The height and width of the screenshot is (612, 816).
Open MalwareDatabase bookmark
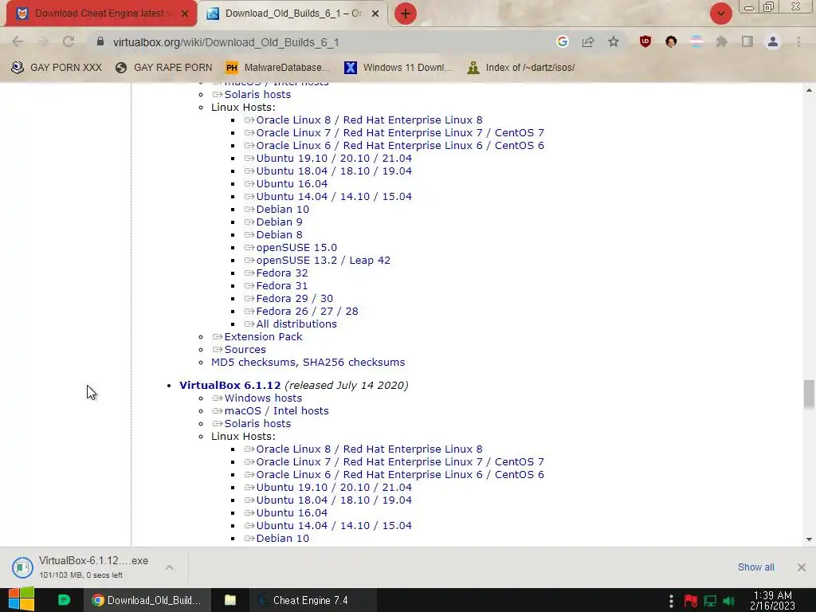278,68
